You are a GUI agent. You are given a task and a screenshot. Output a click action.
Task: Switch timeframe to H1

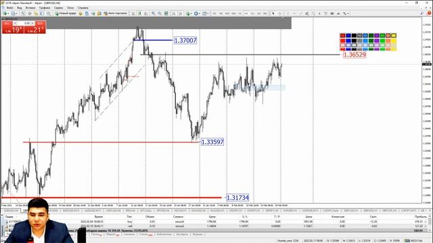[x=240, y=13]
